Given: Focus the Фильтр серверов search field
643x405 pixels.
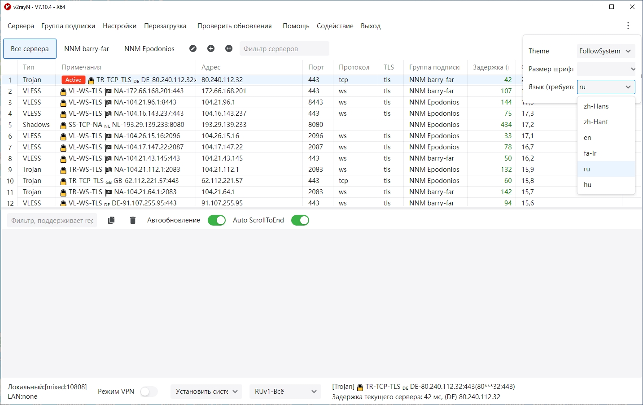Looking at the screenshot, I should coord(284,48).
